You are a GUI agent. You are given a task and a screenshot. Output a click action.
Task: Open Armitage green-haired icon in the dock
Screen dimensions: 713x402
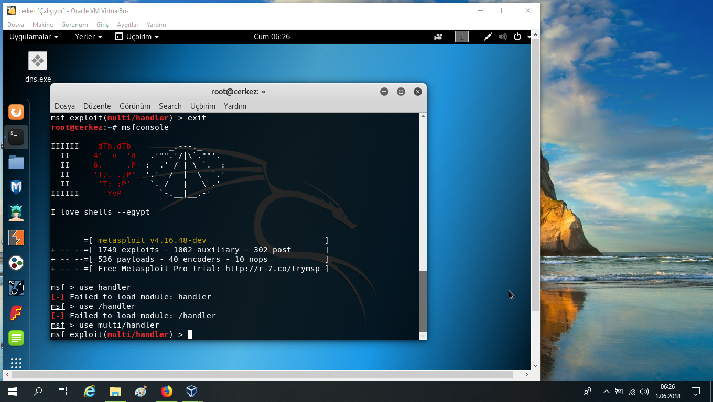pyautogui.click(x=16, y=213)
